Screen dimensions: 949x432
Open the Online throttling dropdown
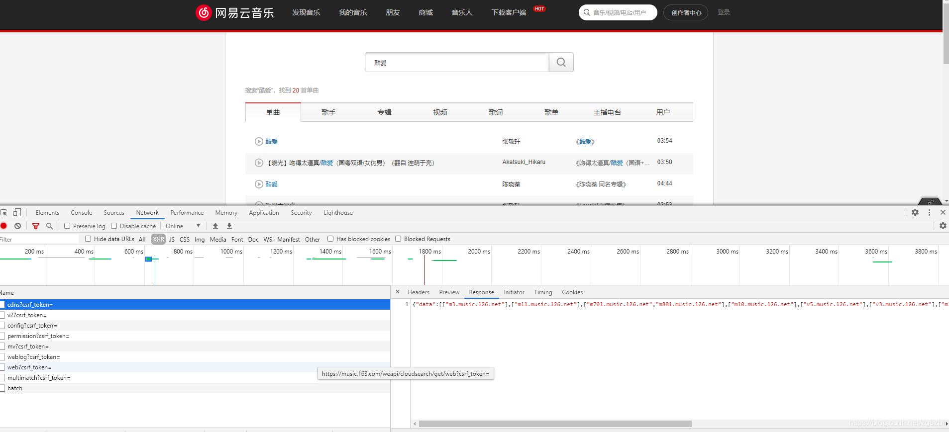click(183, 226)
